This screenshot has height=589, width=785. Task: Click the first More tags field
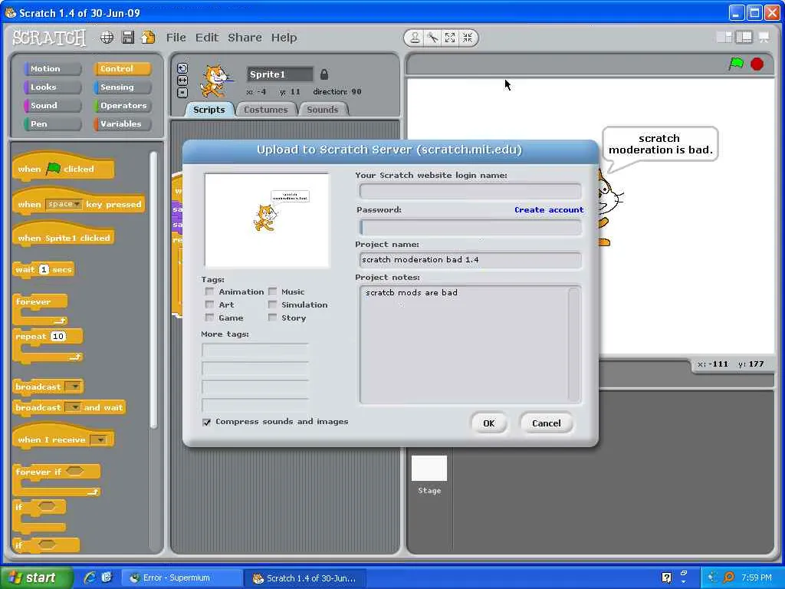tap(255, 350)
